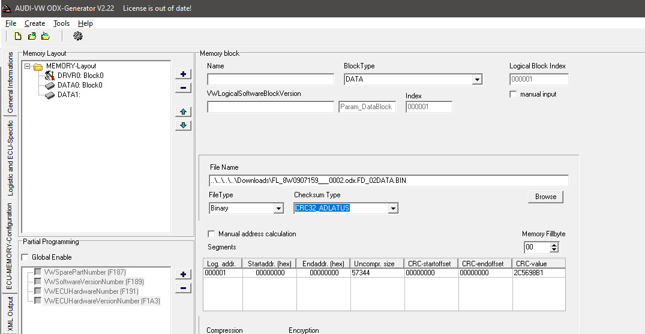This screenshot has height=334, width=645.
Task: Click the MEMORY-Layout folder icon
Action: (x=38, y=66)
